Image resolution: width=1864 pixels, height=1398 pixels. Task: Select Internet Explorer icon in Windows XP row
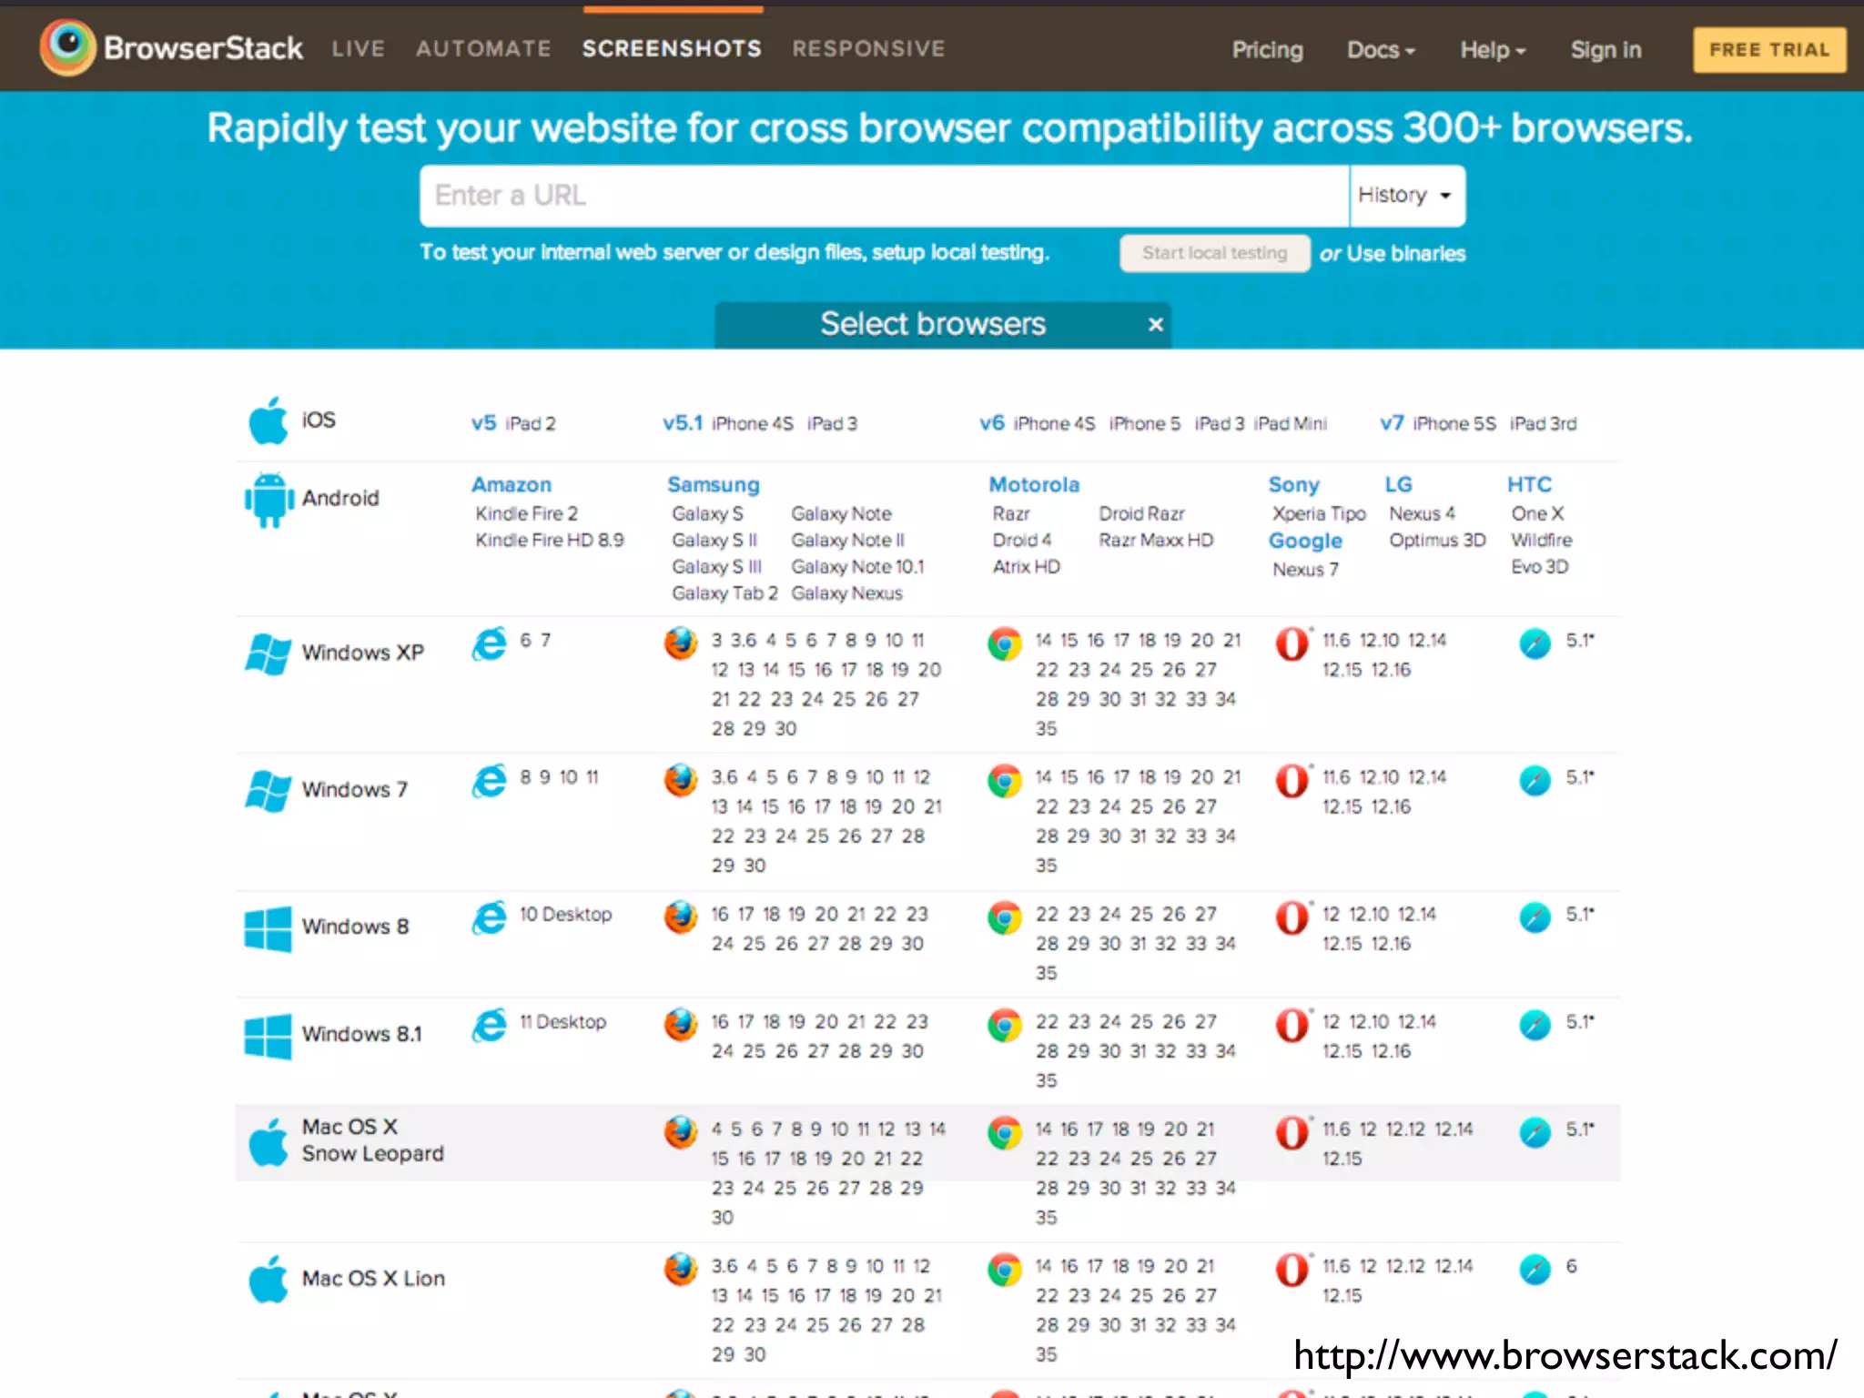pyautogui.click(x=489, y=644)
